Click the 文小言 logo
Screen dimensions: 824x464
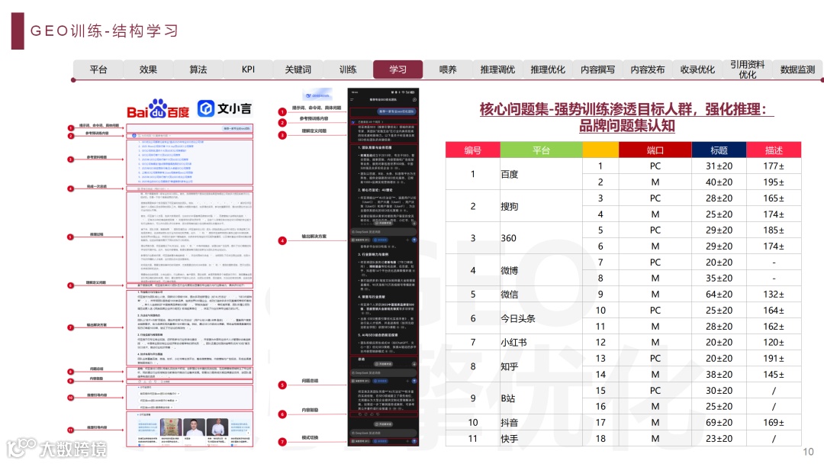(x=225, y=109)
